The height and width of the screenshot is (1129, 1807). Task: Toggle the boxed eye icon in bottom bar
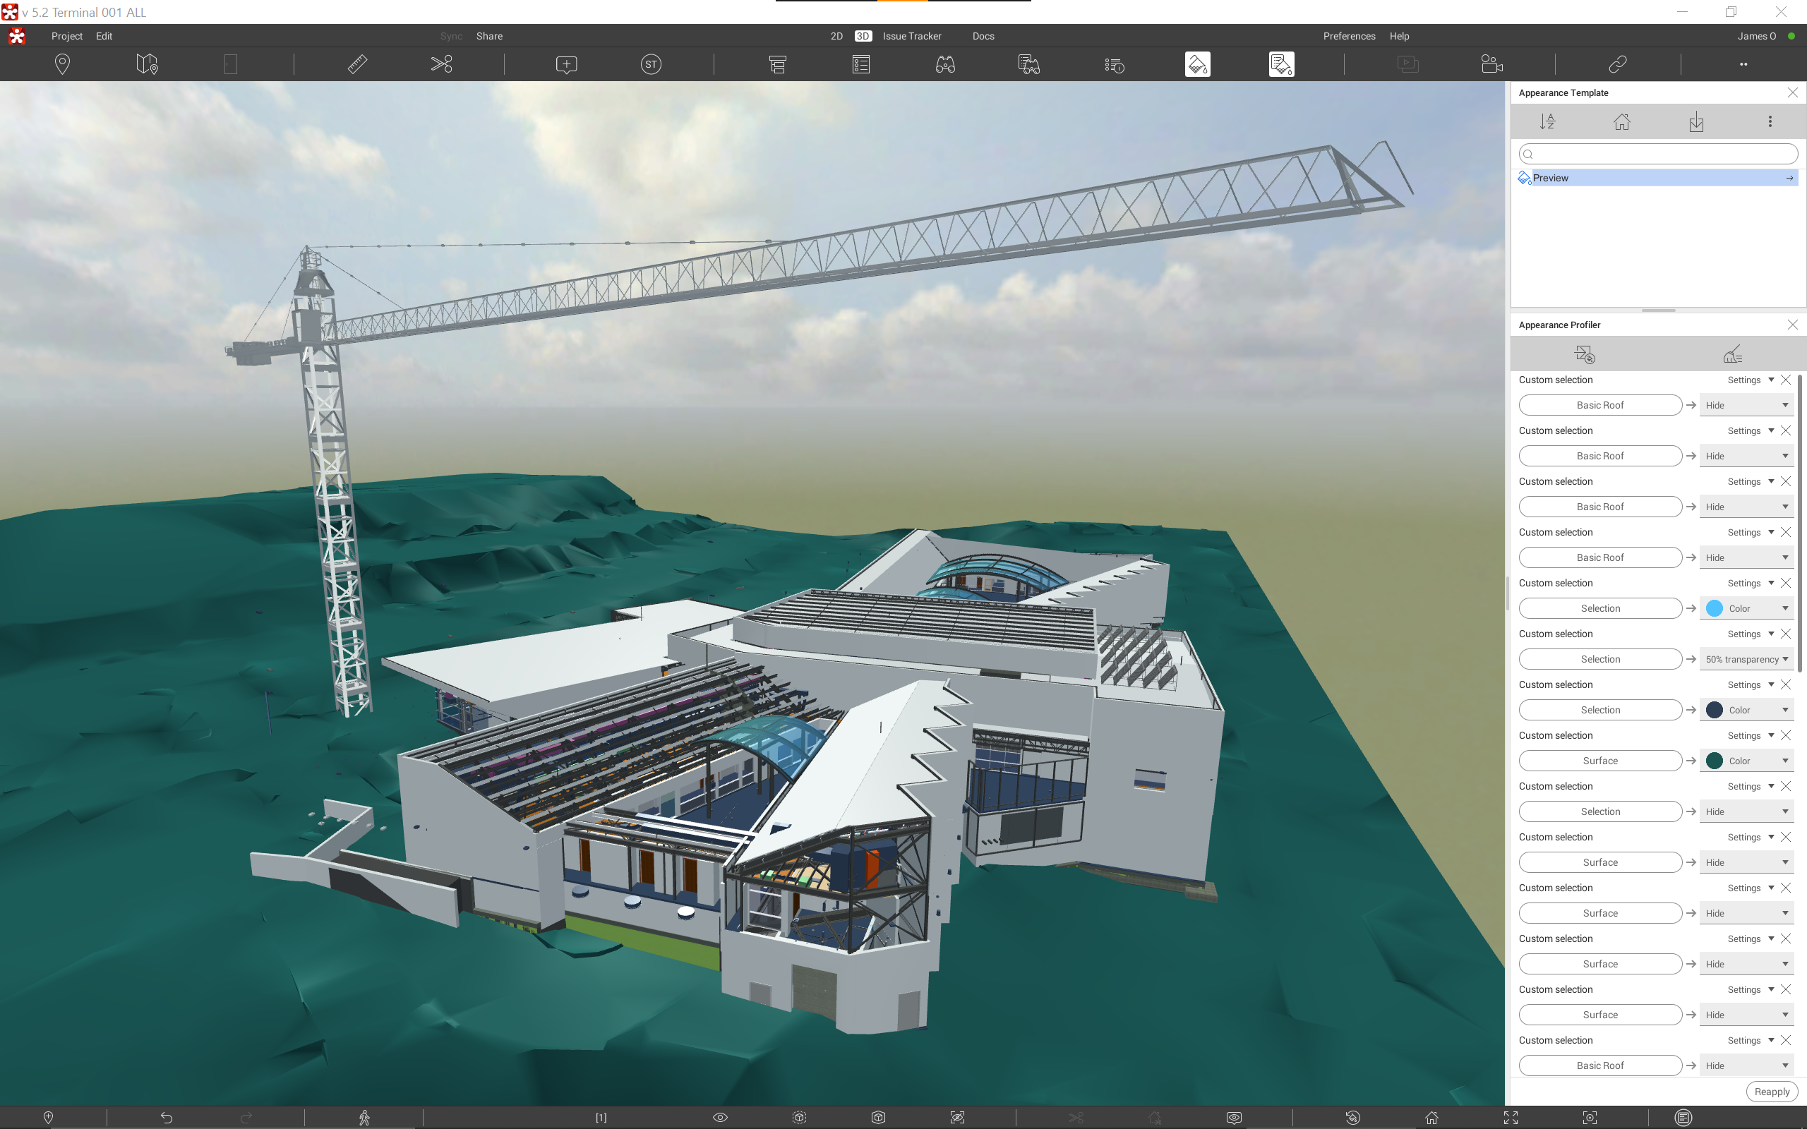click(1234, 1118)
